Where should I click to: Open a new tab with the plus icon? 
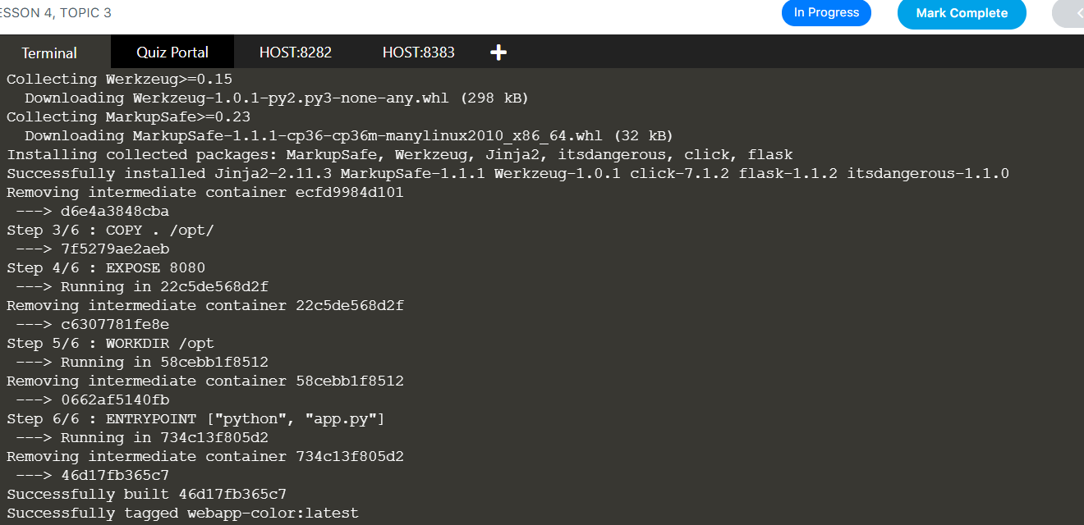coord(498,52)
